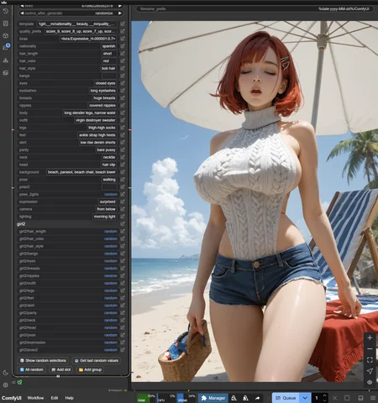378x403 pixels.
Task: Click the empty bangs value field
Action: (109, 76)
